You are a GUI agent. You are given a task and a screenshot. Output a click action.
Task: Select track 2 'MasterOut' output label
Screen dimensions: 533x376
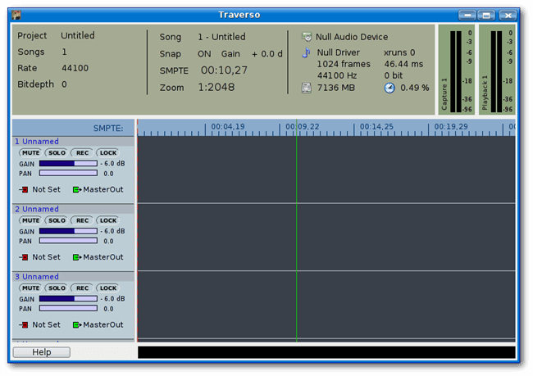[103, 257]
